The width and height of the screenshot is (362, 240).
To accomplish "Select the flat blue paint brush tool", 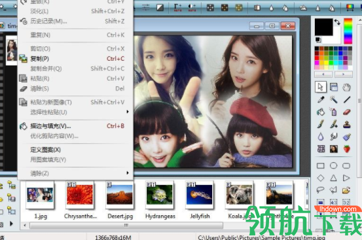I will pyautogui.click(x=346, y=137).
